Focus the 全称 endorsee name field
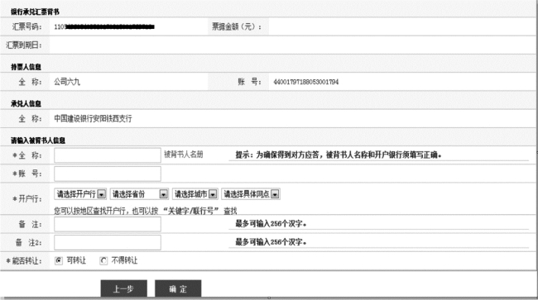 click(108, 155)
